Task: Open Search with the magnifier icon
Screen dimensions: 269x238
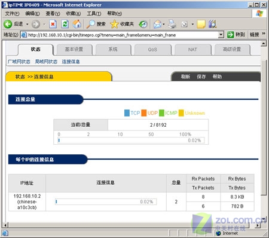Action: click(x=90, y=24)
